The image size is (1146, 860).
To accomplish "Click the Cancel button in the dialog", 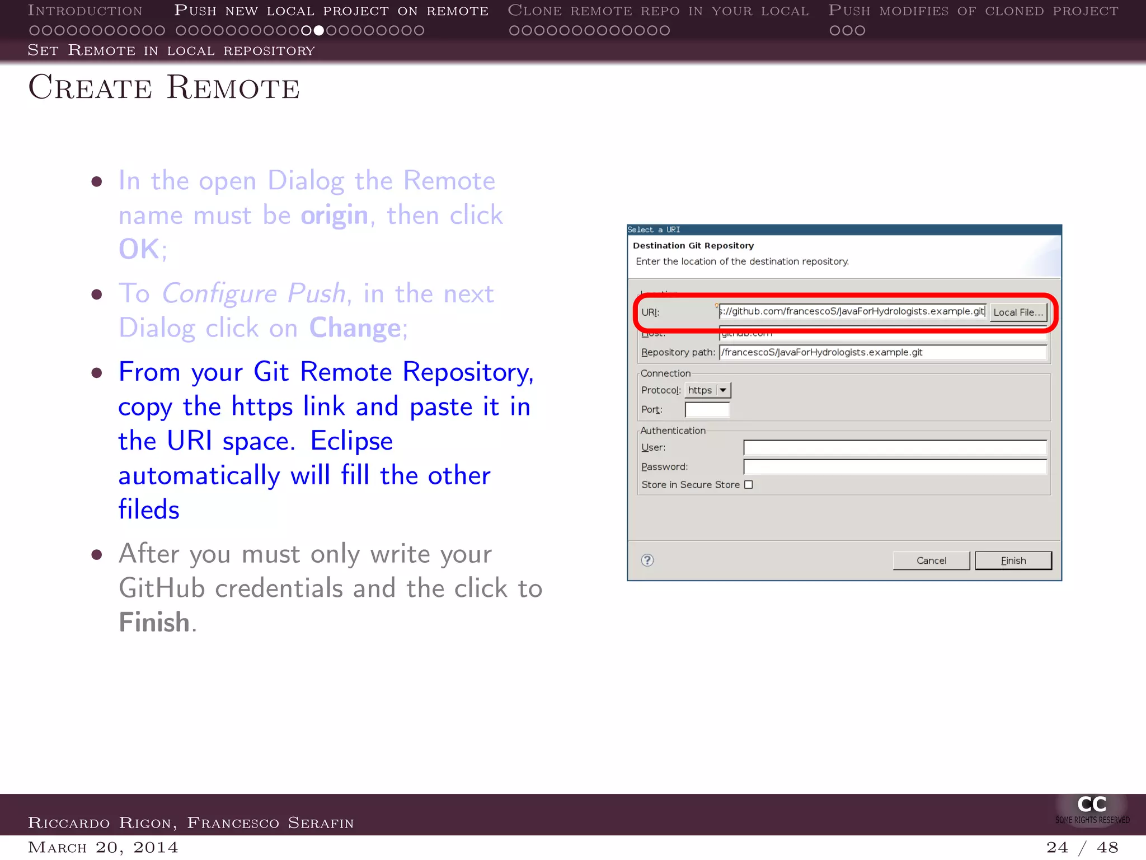I will 931,560.
